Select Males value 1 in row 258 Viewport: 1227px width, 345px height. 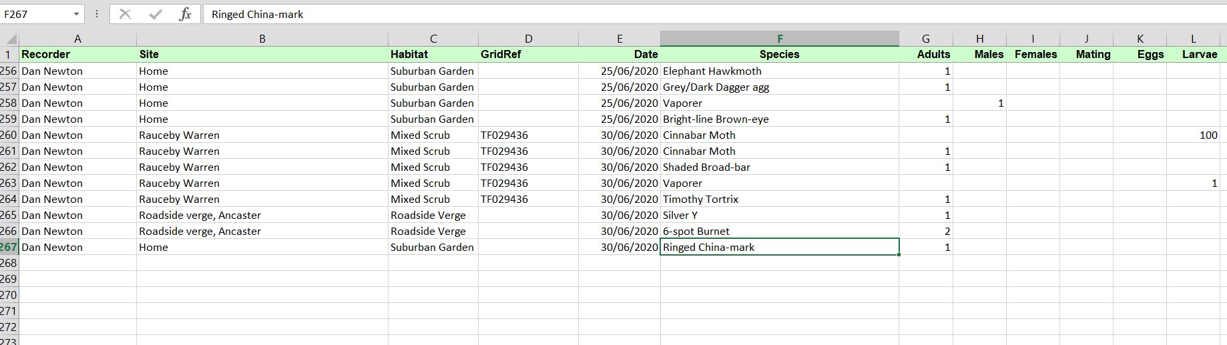[x=979, y=103]
